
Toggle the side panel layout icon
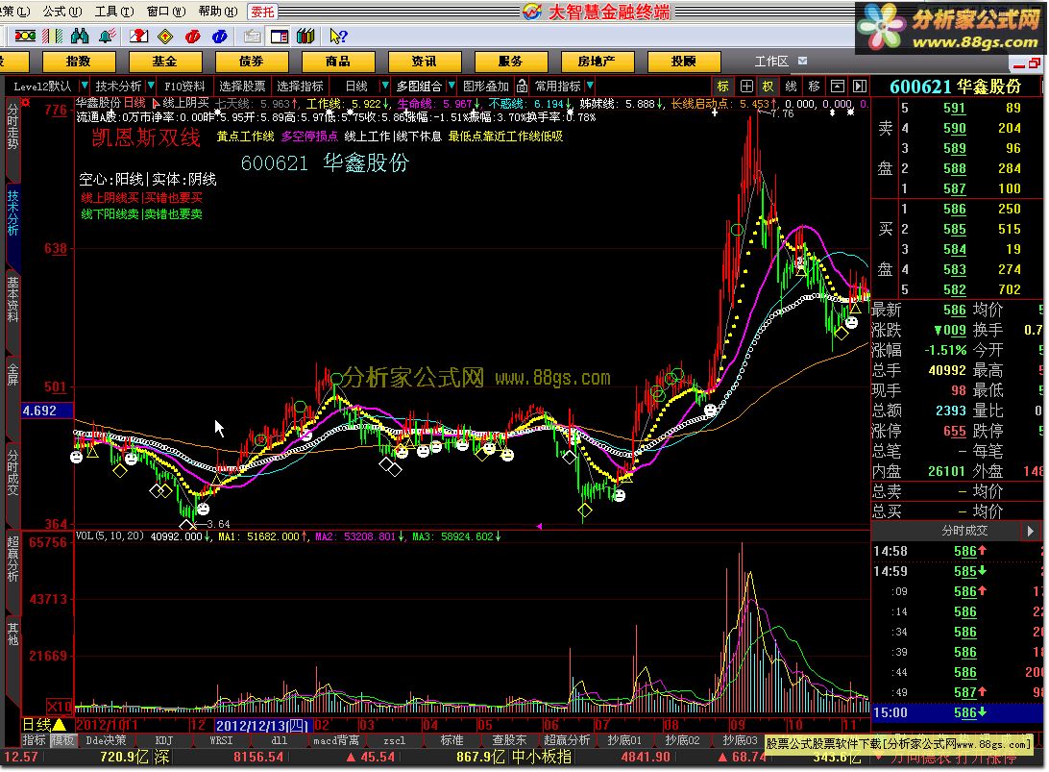(x=279, y=37)
